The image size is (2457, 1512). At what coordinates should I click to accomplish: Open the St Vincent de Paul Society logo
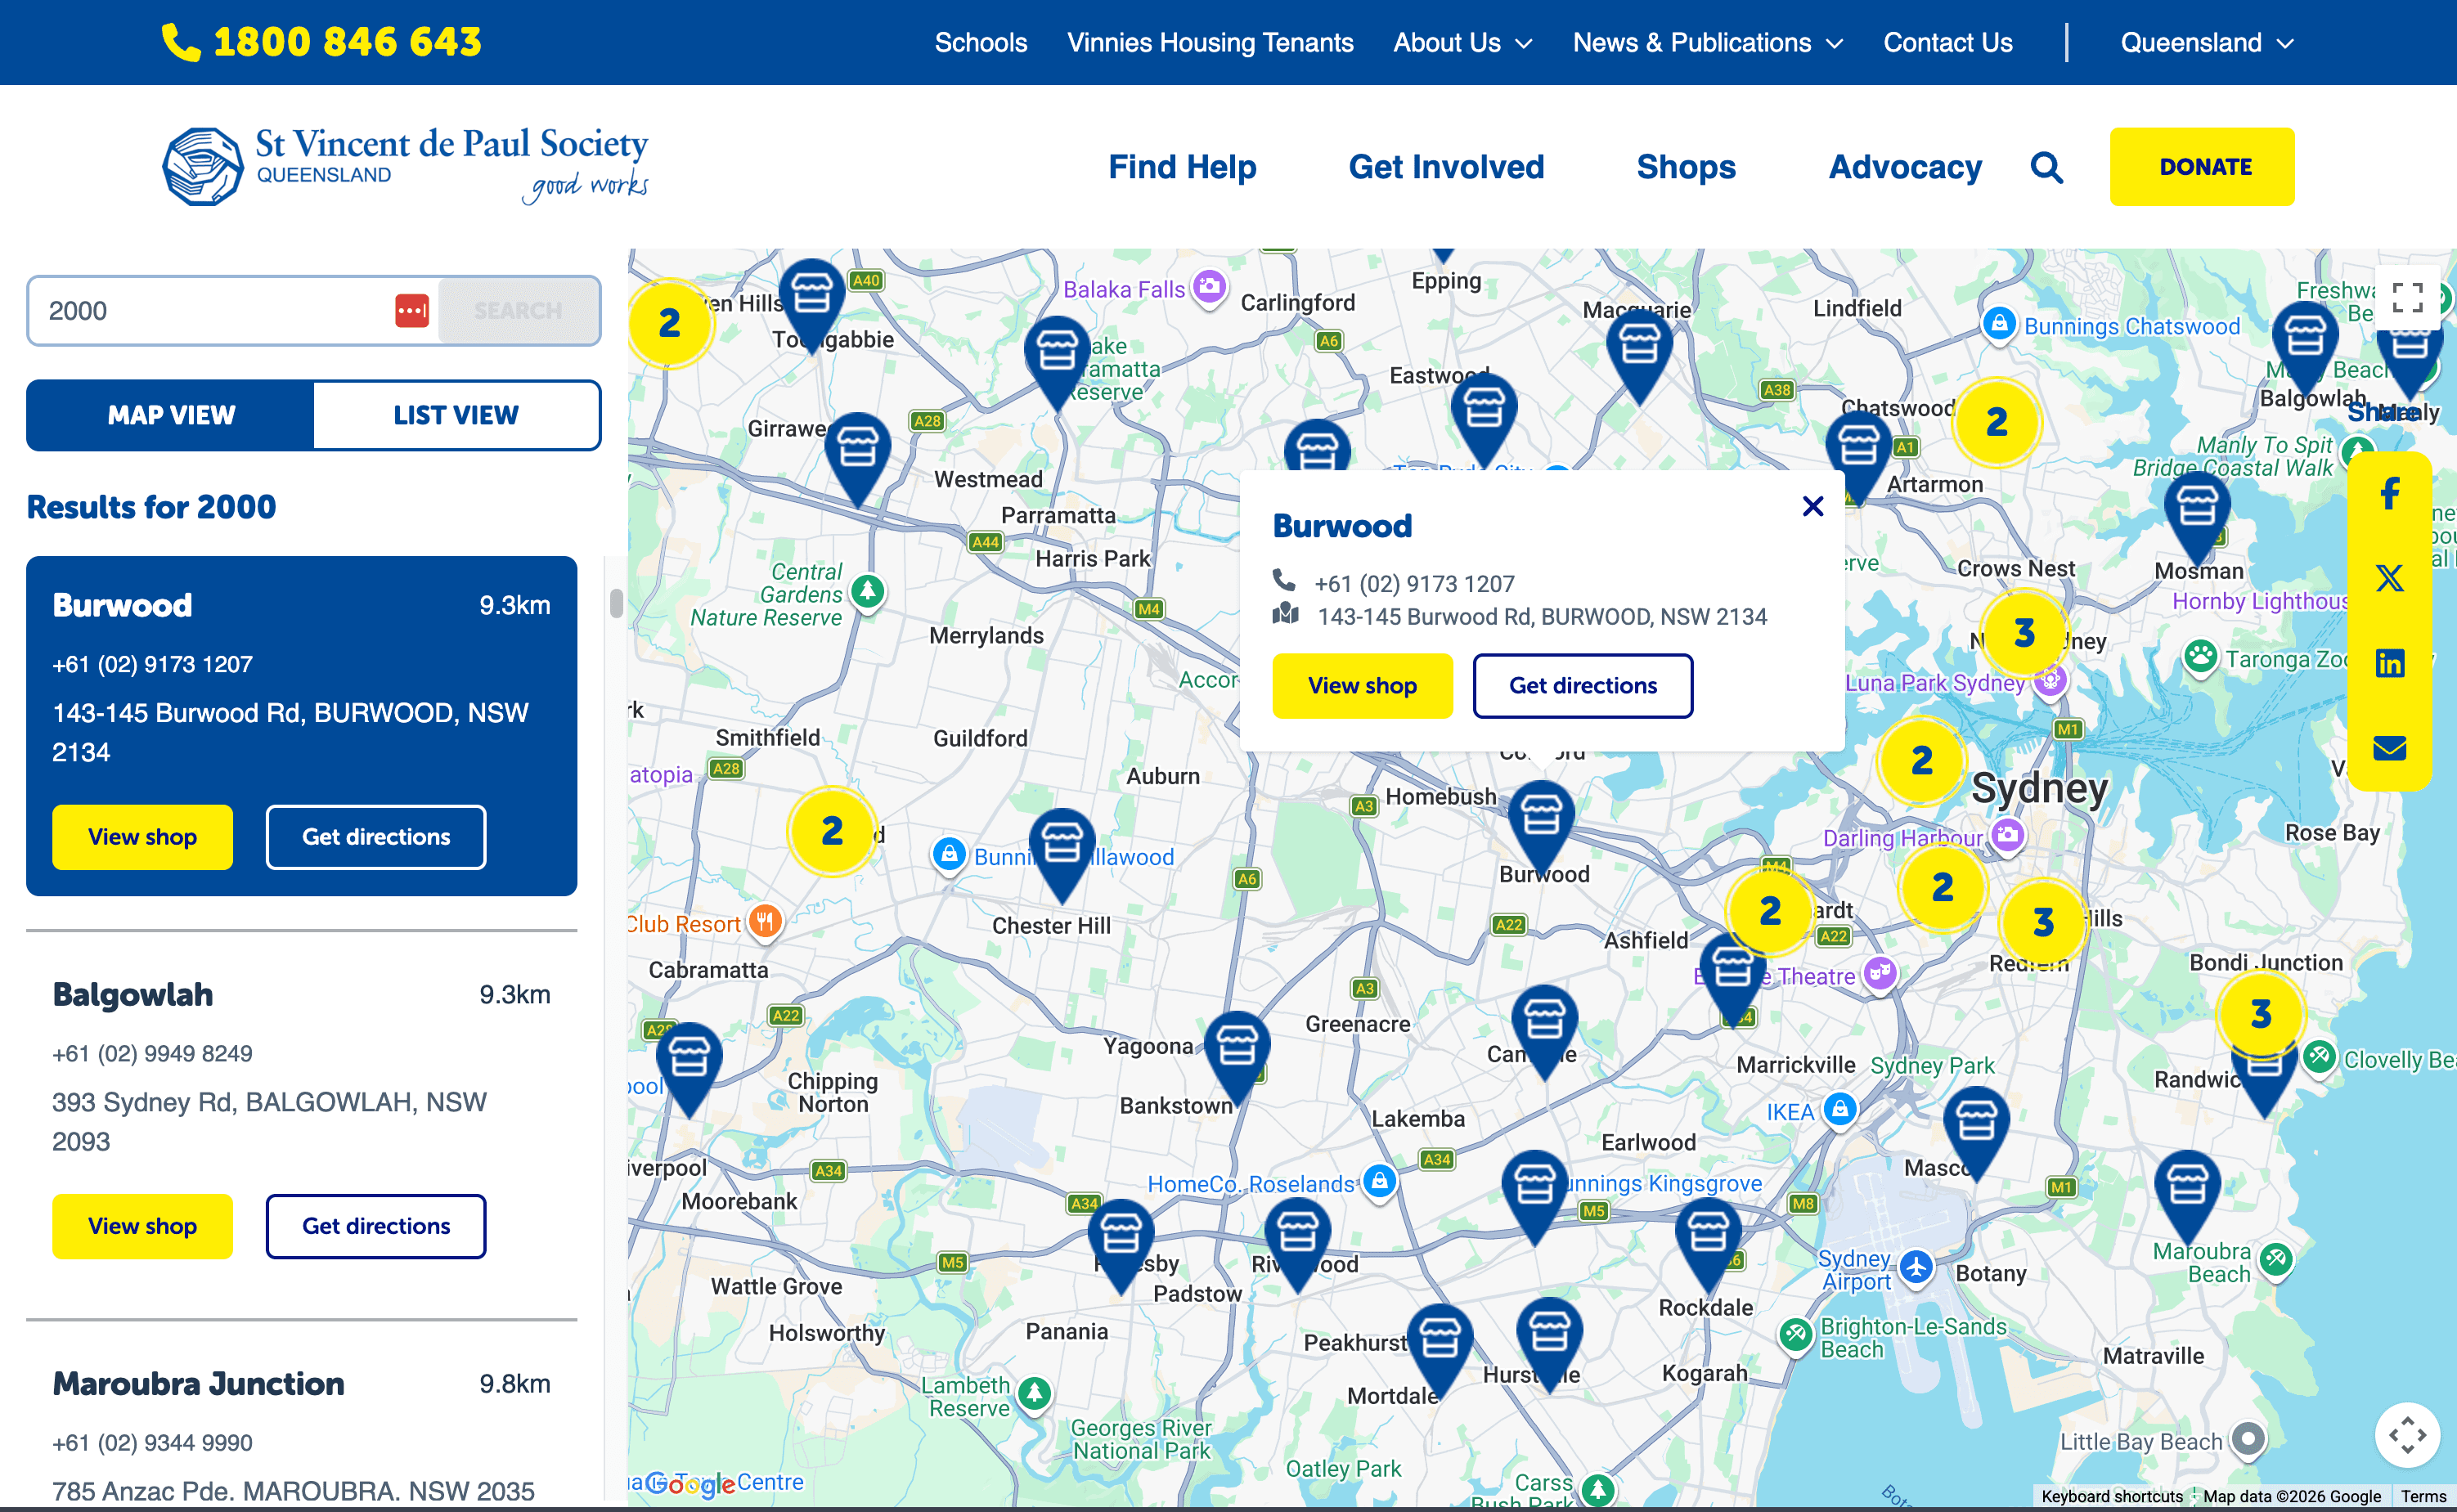tap(405, 166)
